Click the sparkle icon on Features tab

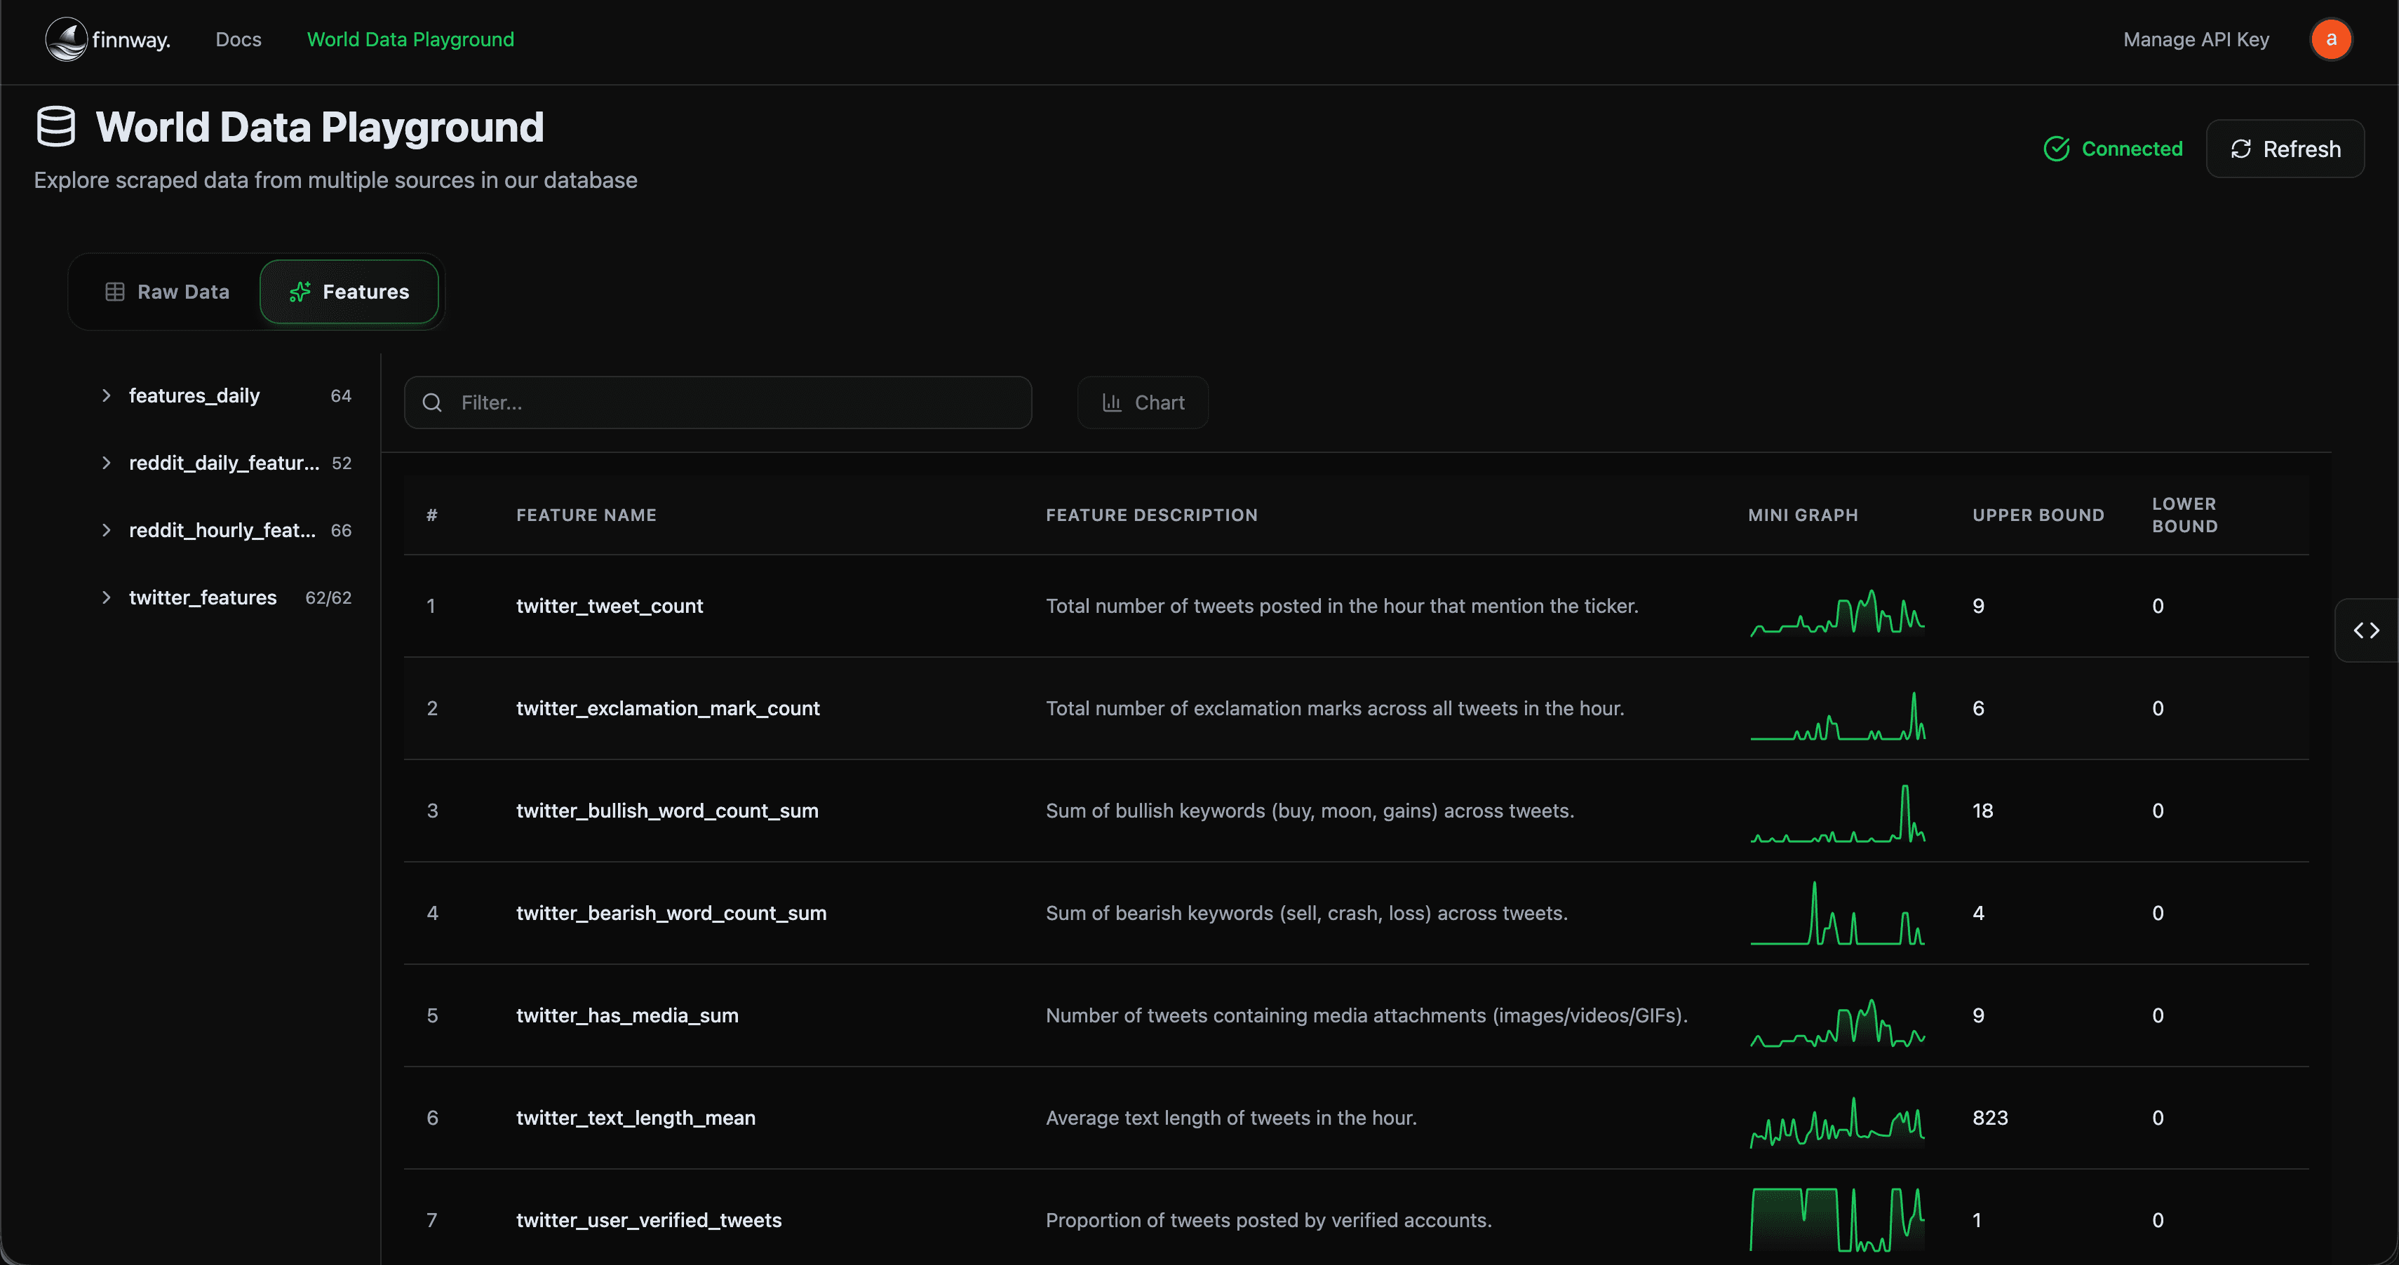coord(300,291)
